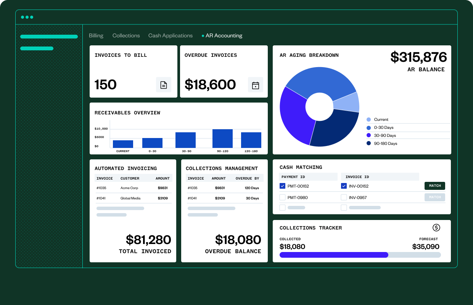Switch to the Collections tab

[126, 35]
